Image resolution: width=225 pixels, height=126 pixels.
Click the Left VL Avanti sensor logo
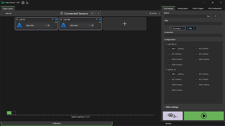click(19, 25)
